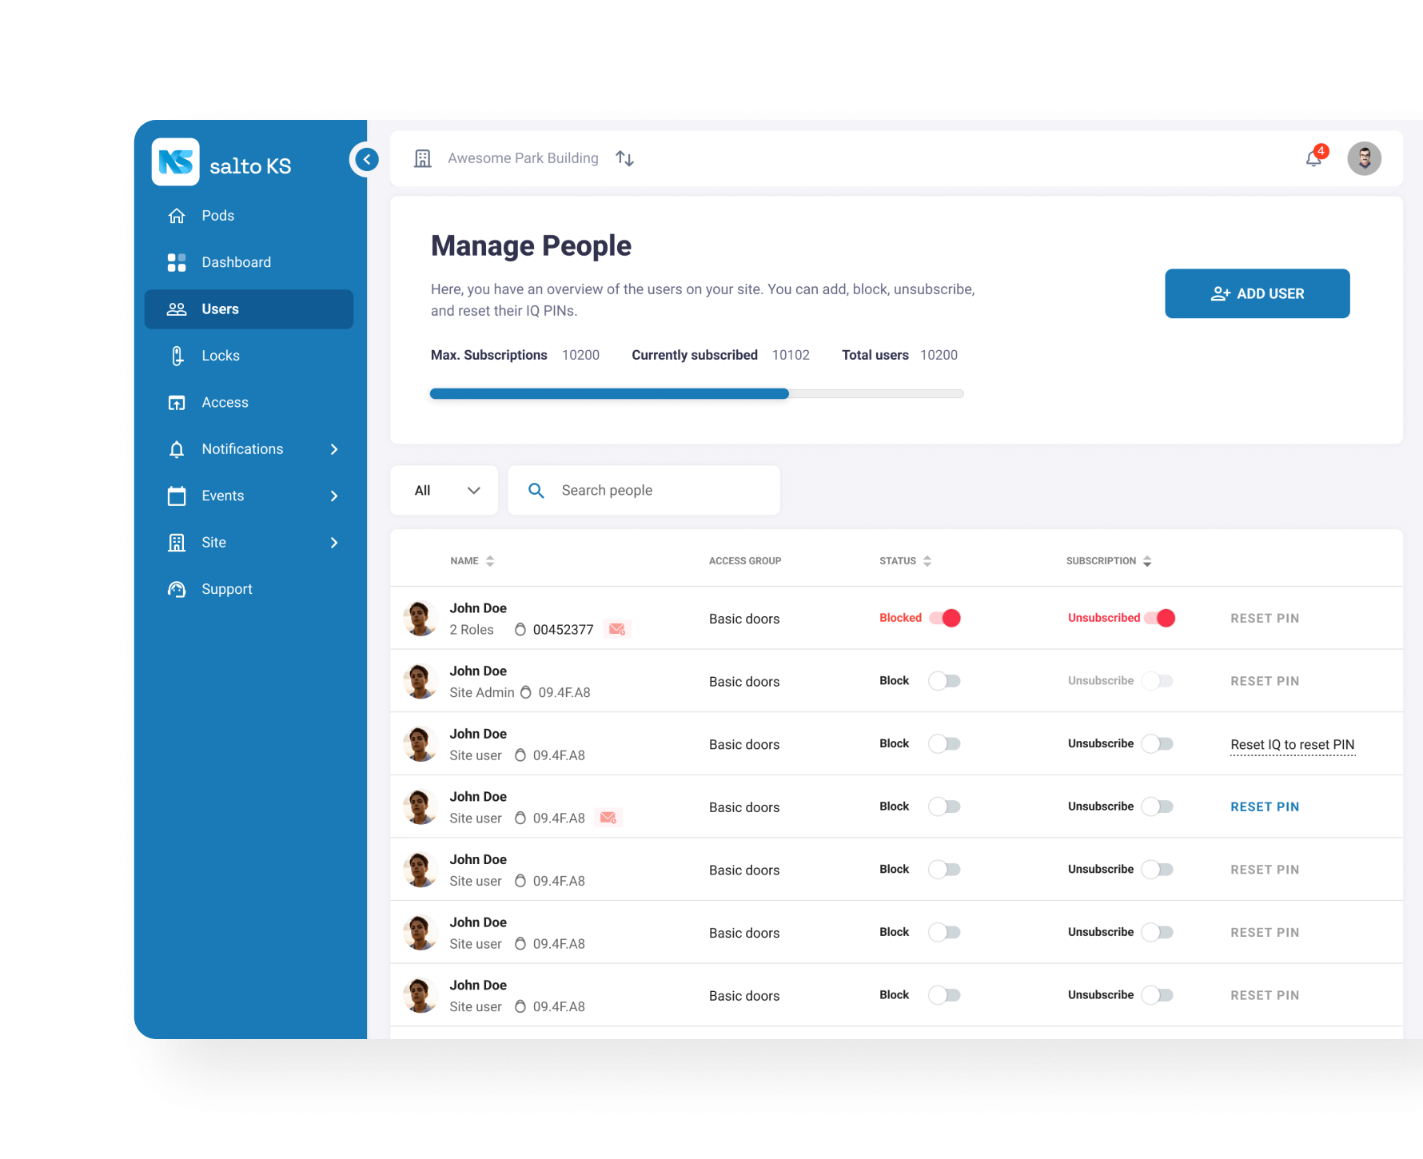This screenshot has width=1423, height=1159.
Task: Click the blue RESET PIN link
Action: click(x=1264, y=807)
